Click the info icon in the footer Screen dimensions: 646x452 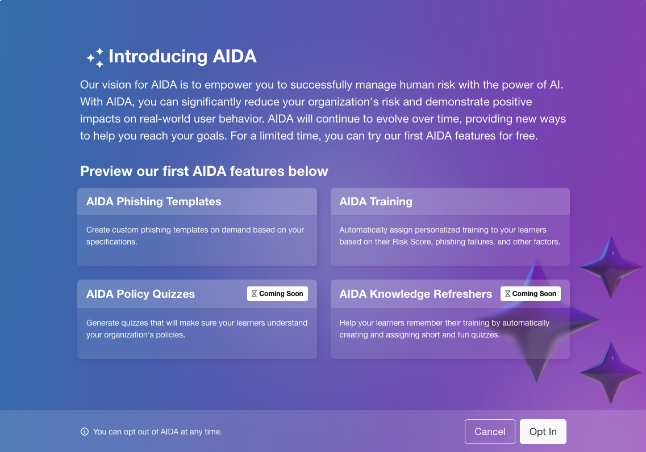[84, 432]
